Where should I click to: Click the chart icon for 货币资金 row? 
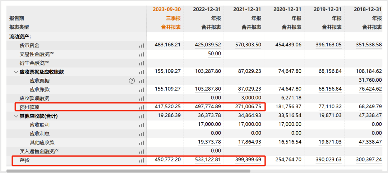[x=142, y=46]
